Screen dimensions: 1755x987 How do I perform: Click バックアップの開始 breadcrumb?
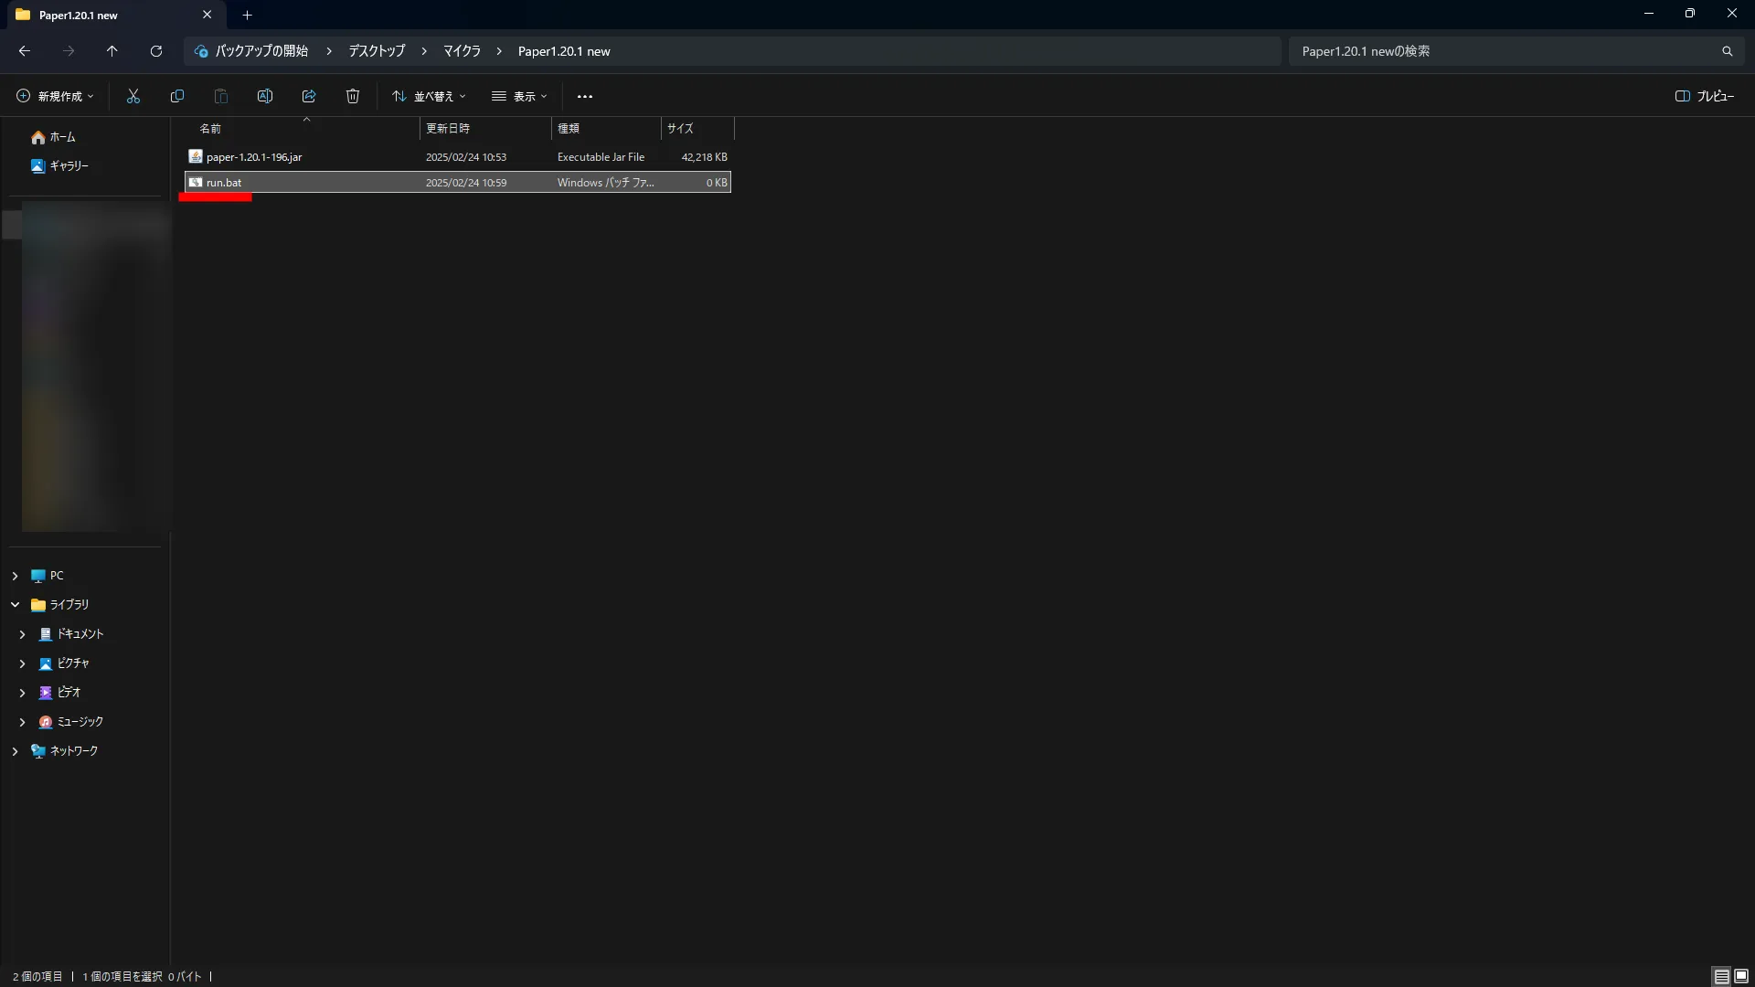coord(261,51)
